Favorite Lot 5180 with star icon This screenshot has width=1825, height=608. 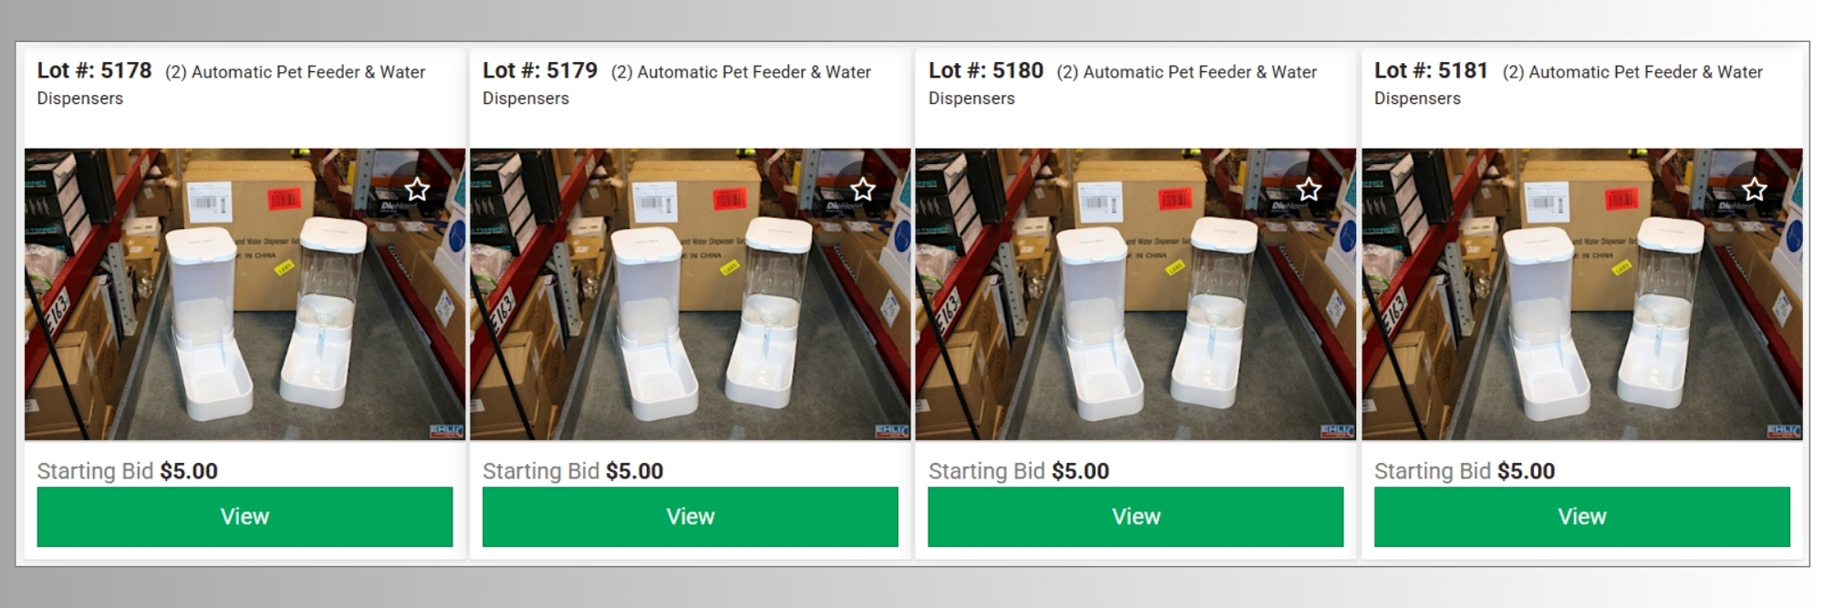[1309, 190]
